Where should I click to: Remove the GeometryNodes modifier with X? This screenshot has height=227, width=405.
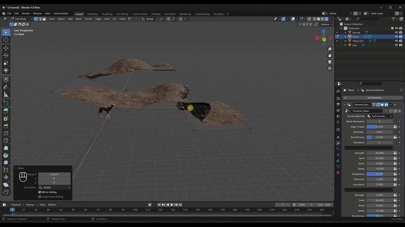click(395, 105)
